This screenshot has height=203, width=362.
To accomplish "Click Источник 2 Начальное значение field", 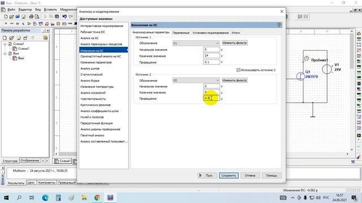I will point(212,86).
